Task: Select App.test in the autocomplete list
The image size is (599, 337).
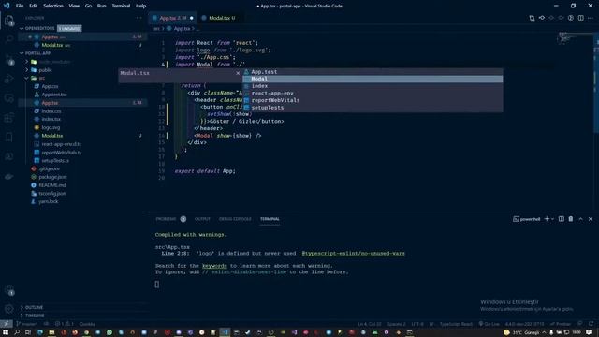Action: click(x=373, y=72)
